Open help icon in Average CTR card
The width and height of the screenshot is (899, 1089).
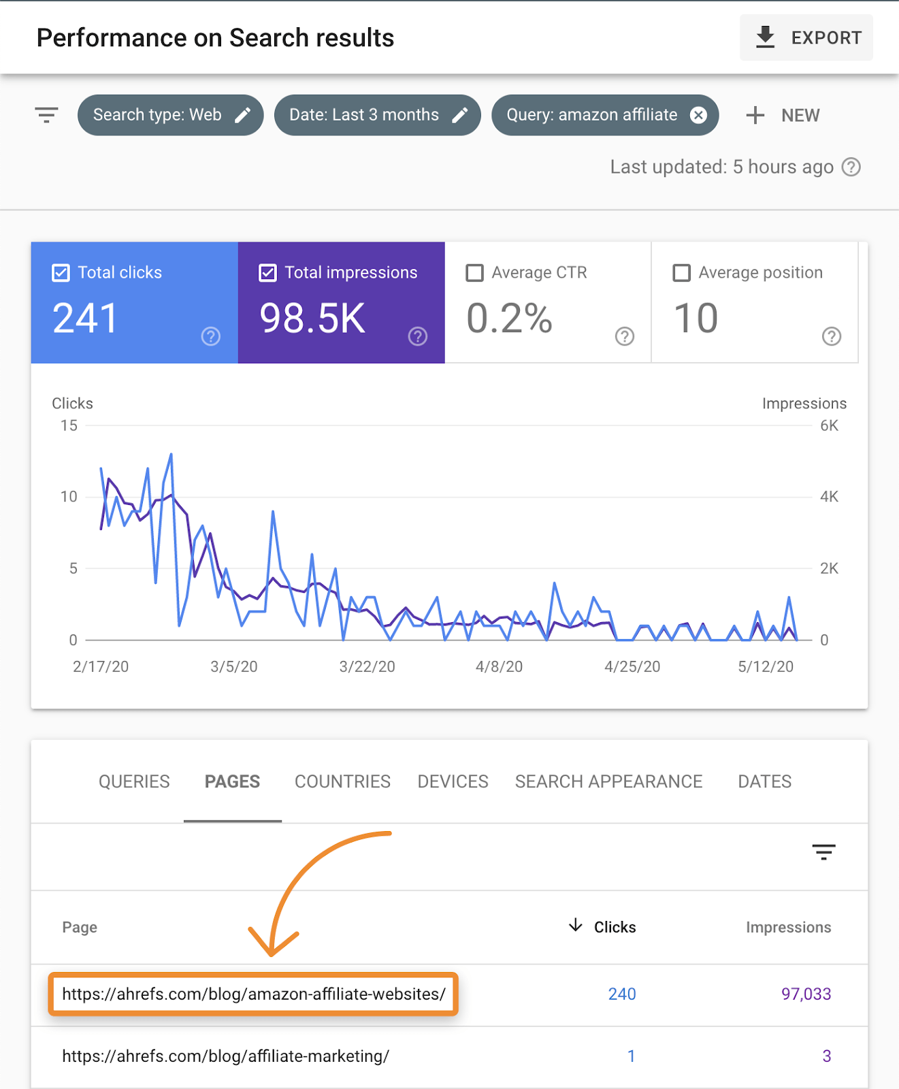coord(625,336)
